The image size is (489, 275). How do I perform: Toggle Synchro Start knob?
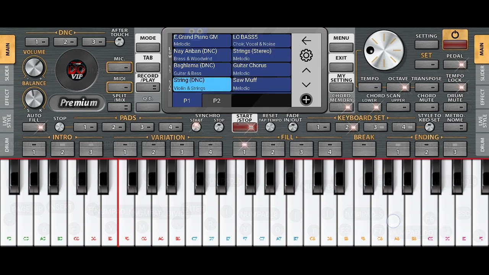(x=196, y=127)
